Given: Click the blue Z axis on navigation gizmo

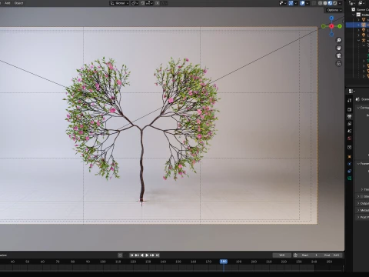Looking at the screenshot, I should coord(331,18).
